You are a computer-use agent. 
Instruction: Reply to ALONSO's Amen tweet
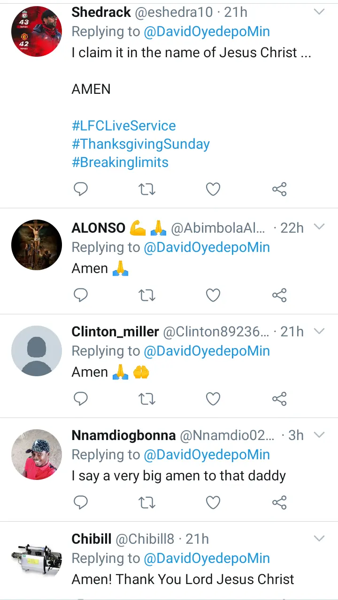tap(81, 295)
